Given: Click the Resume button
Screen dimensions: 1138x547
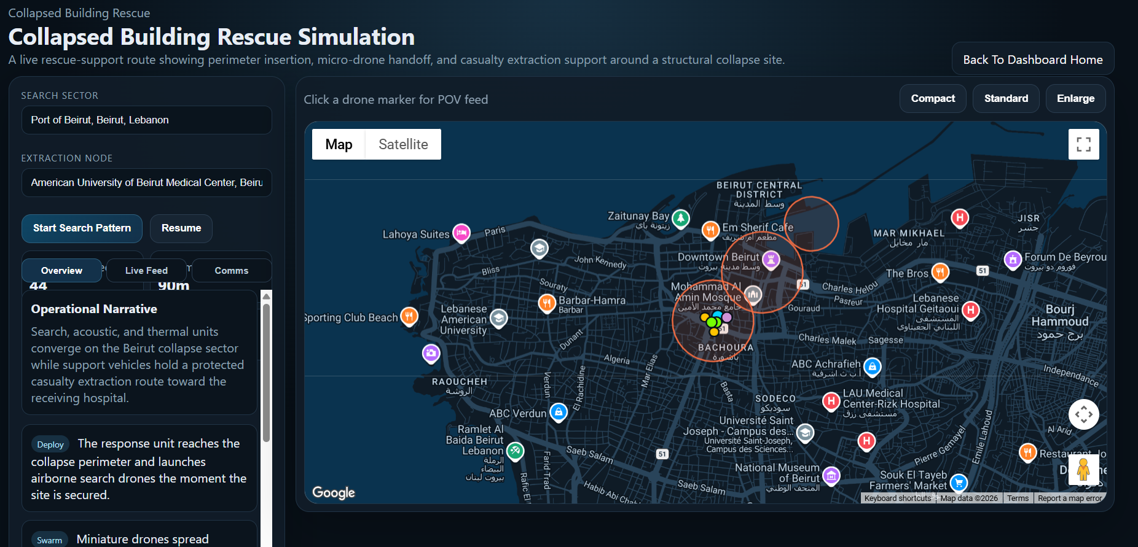Looking at the screenshot, I should pyautogui.click(x=181, y=228).
